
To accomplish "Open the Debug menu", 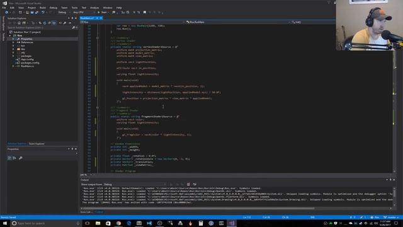I will point(53,8).
